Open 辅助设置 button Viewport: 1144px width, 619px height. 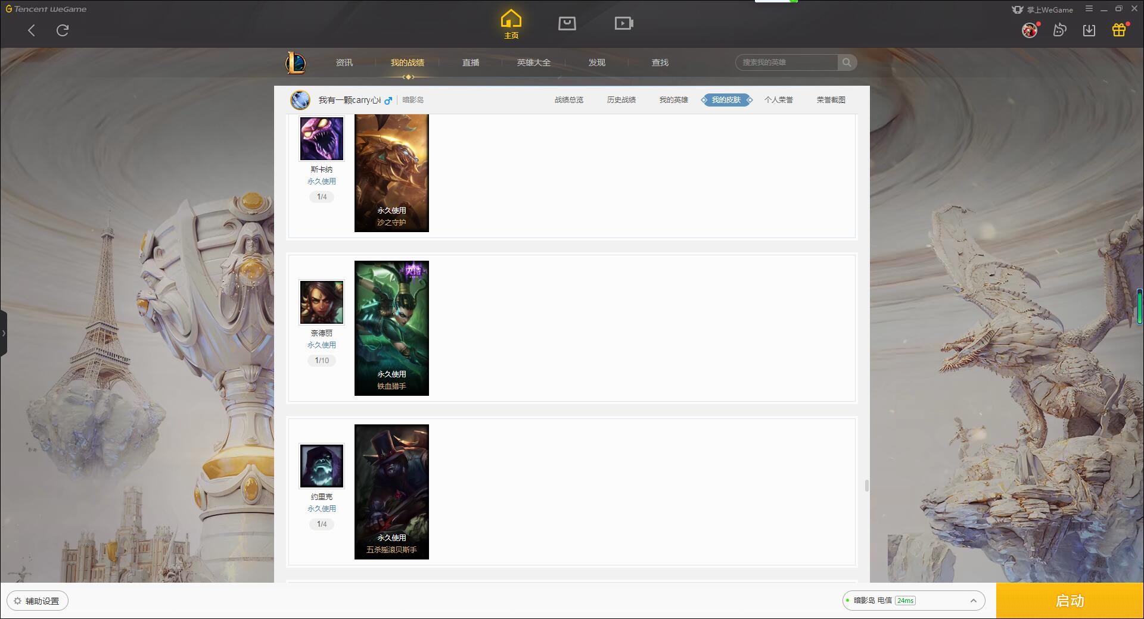click(x=38, y=601)
